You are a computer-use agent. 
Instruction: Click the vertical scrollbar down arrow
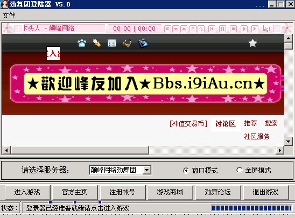pos(288,142)
